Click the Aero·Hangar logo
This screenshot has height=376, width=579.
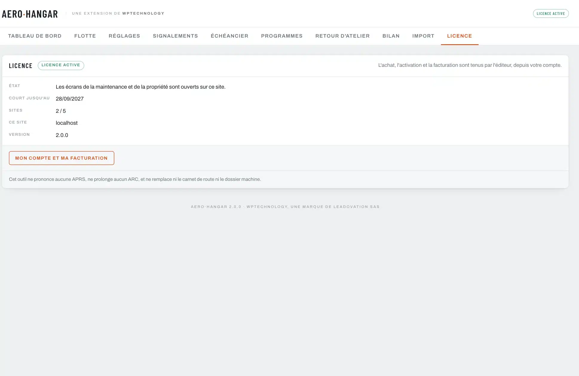[30, 14]
